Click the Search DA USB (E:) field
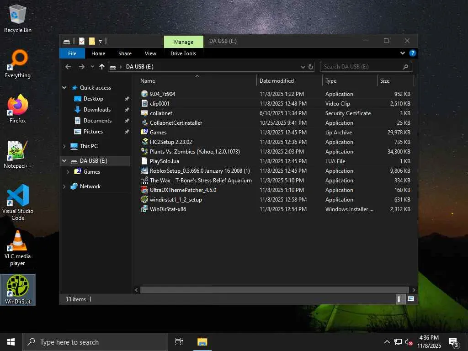The image size is (468, 351). pyautogui.click(x=366, y=67)
